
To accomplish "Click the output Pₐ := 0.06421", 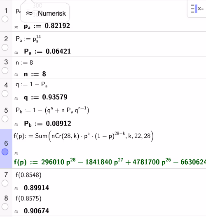I will click(x=47, y=52).
